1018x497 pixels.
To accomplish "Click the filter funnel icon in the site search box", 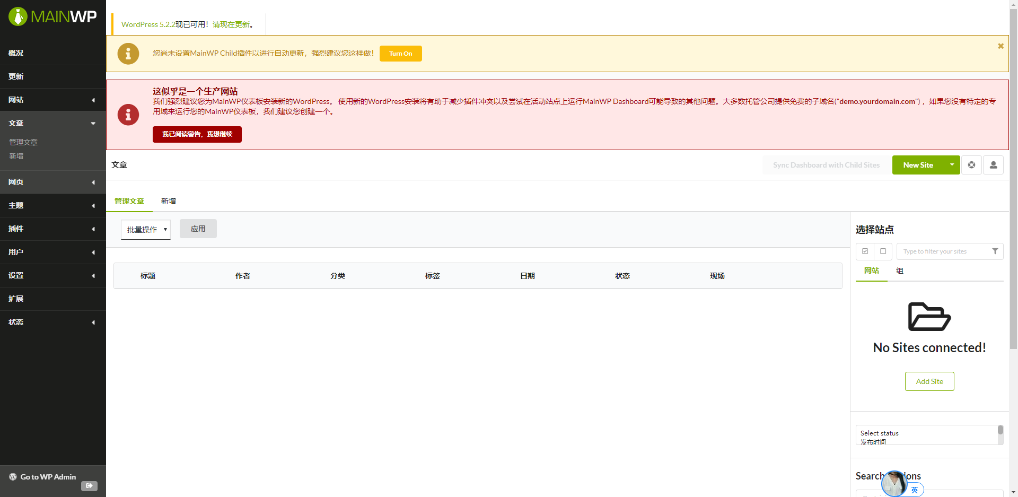I will pos(995,251).
